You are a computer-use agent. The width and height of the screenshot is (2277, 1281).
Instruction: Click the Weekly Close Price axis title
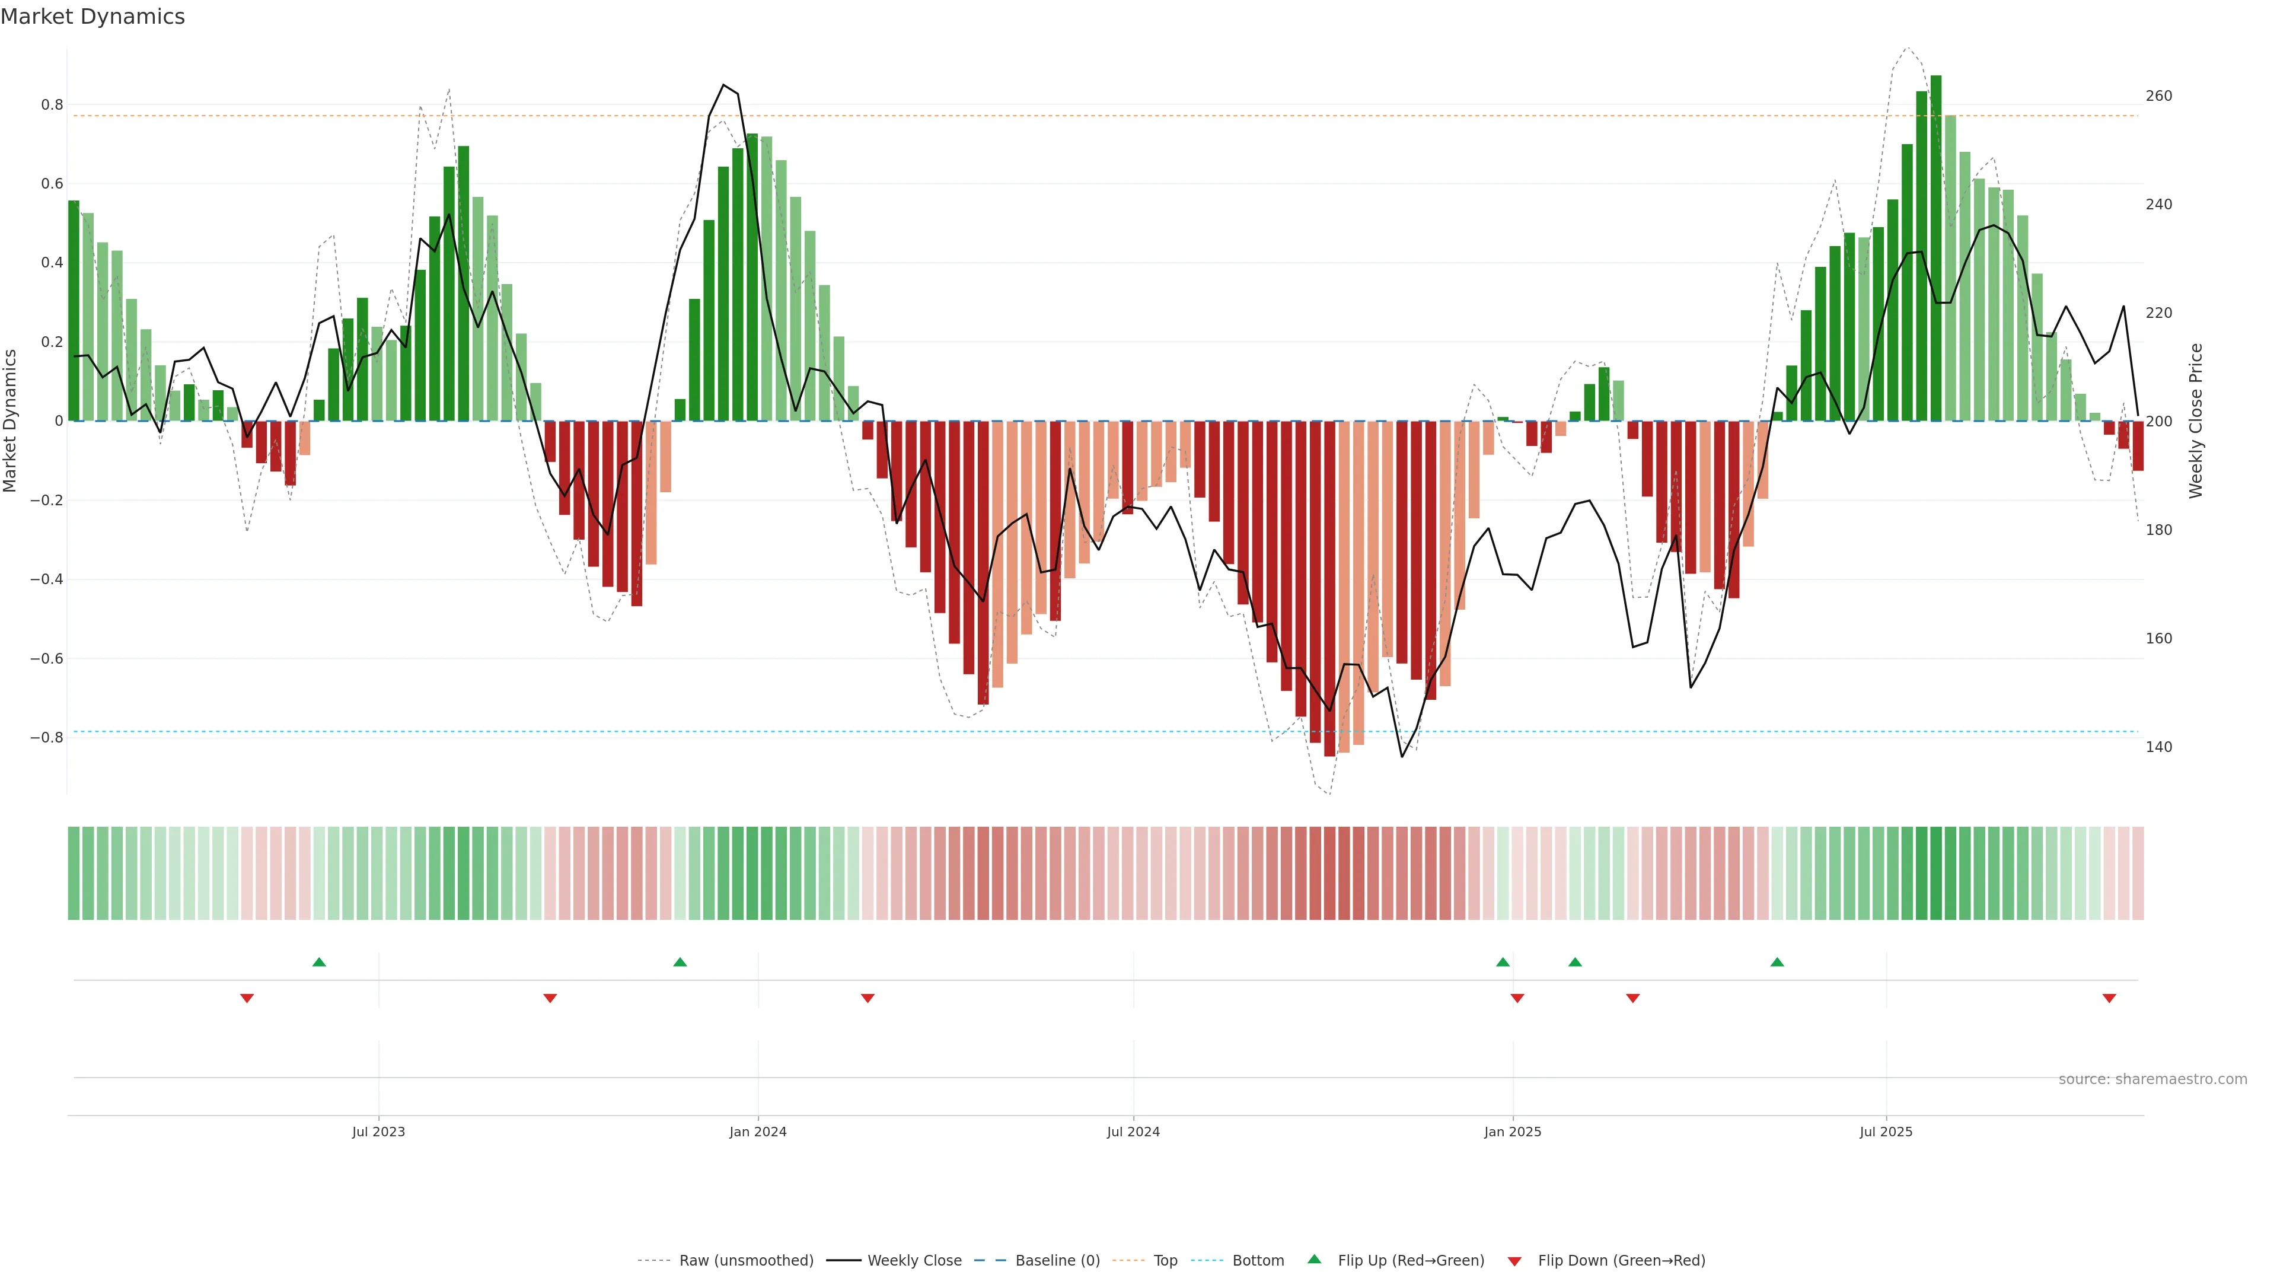(x=2196, y=421)
